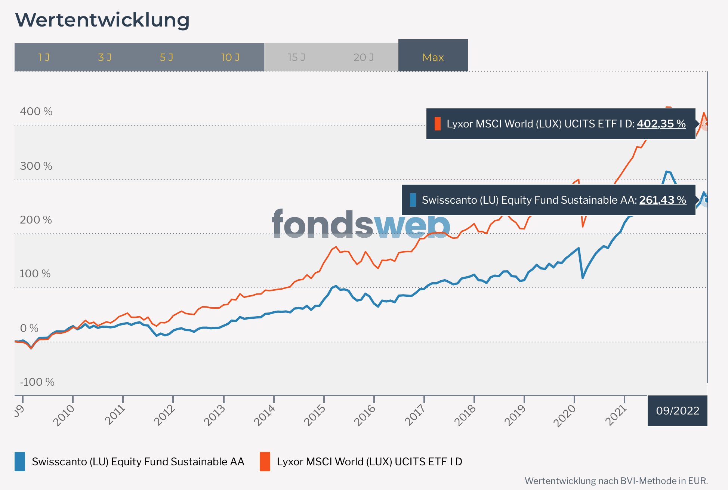Click the blue Swisscanto legend swatch
The image size is (728, 490).
pyautogui.click(x=20, y=462)
